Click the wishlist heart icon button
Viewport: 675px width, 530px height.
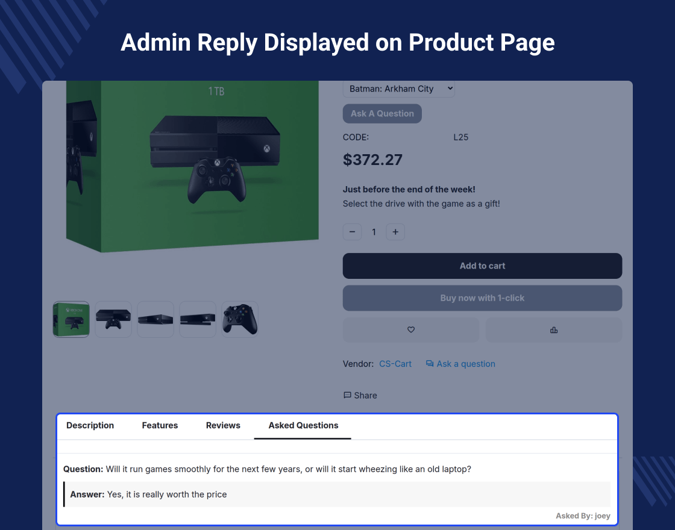pos(410,330)
